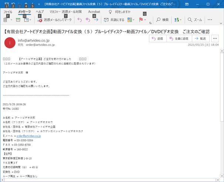Delete the message with the trash icon
Screen dimensions: 224x182
5,20
